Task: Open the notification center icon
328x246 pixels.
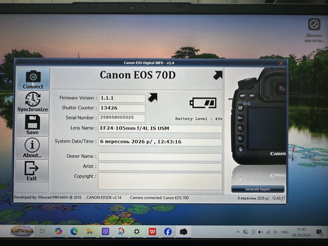Action: click(319, 233)
